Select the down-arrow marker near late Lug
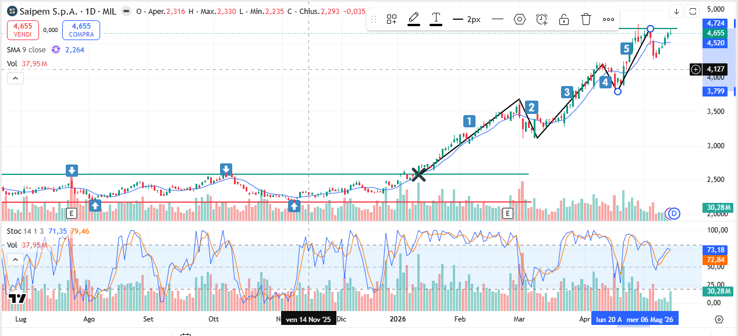The height and width of the screenshot is (336, 738). point(72,170)
